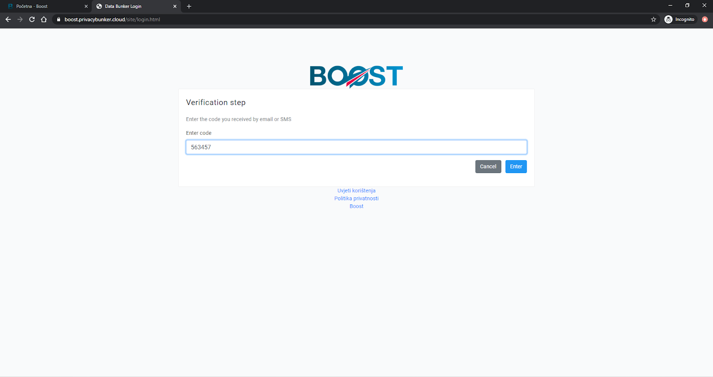Click the BOOST logo image

tap(356, 76)
